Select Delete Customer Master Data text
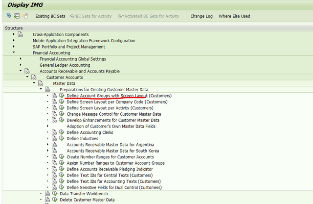 pos(87,200)
